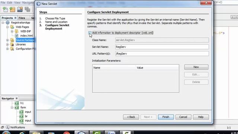Close the New Servlet dialog
This screenshot has width=238, height=134.
pos(206,3)
